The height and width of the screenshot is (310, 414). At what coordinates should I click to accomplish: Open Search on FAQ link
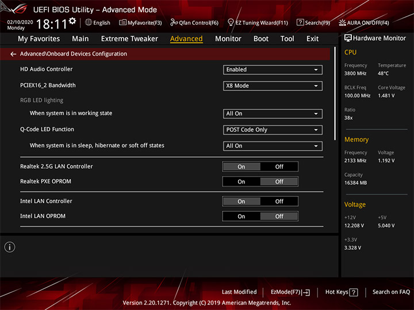point(390,292)
